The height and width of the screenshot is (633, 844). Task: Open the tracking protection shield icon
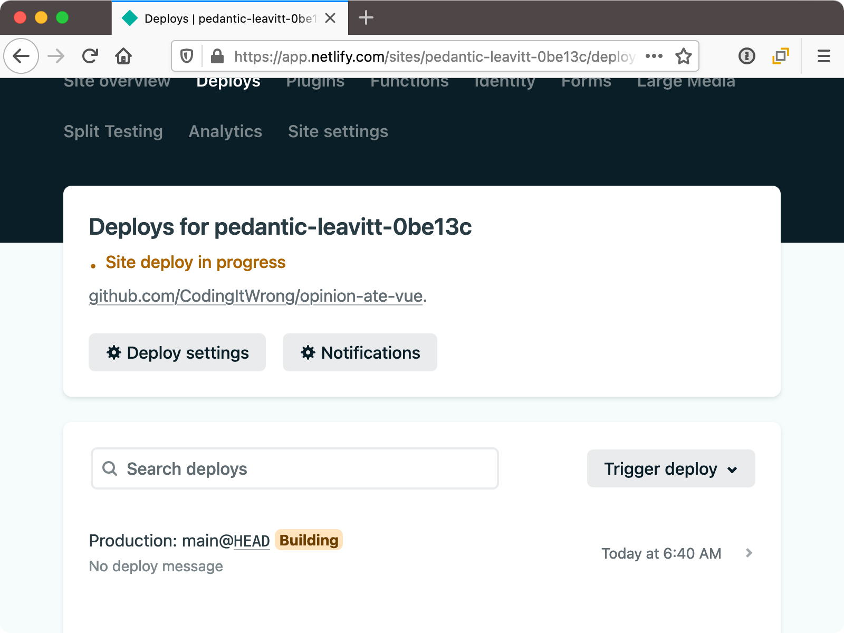click(187, 56)
